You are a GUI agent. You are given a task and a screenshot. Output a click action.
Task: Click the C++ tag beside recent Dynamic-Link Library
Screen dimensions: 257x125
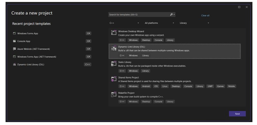[88, 64]
